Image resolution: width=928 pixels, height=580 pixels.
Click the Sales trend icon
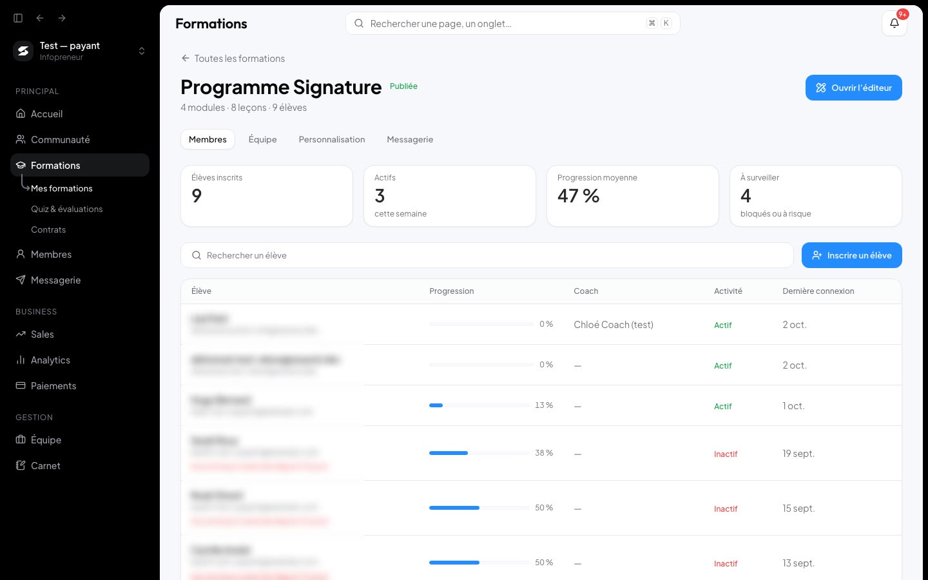(21, 334)
